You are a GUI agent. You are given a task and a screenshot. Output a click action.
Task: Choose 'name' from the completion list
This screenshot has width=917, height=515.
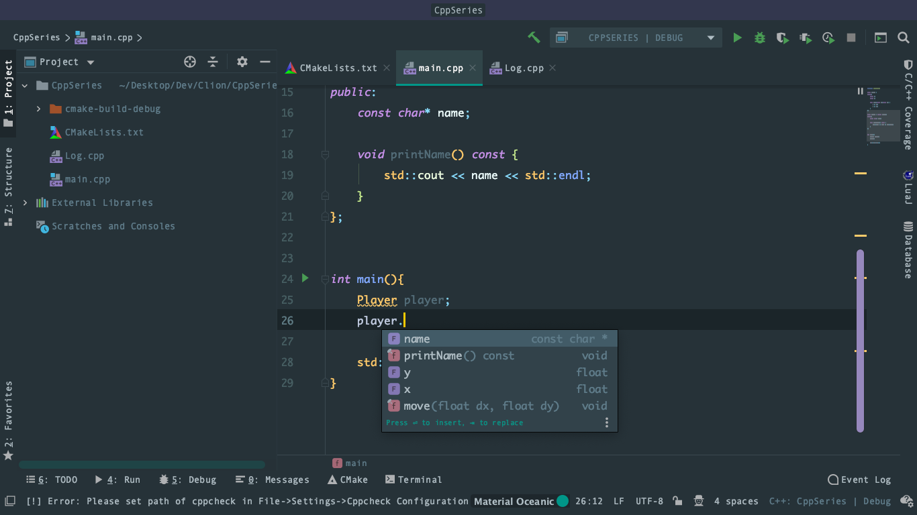(499, 339)
